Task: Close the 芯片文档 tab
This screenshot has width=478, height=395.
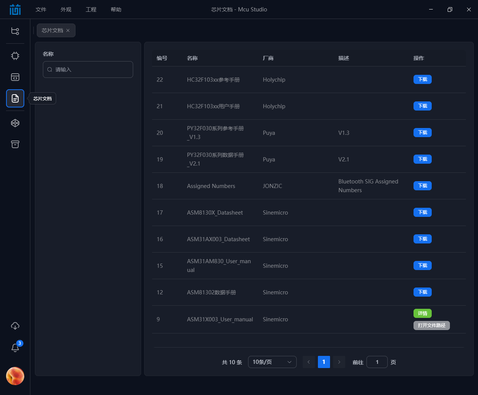Action: tap(68, 30)
